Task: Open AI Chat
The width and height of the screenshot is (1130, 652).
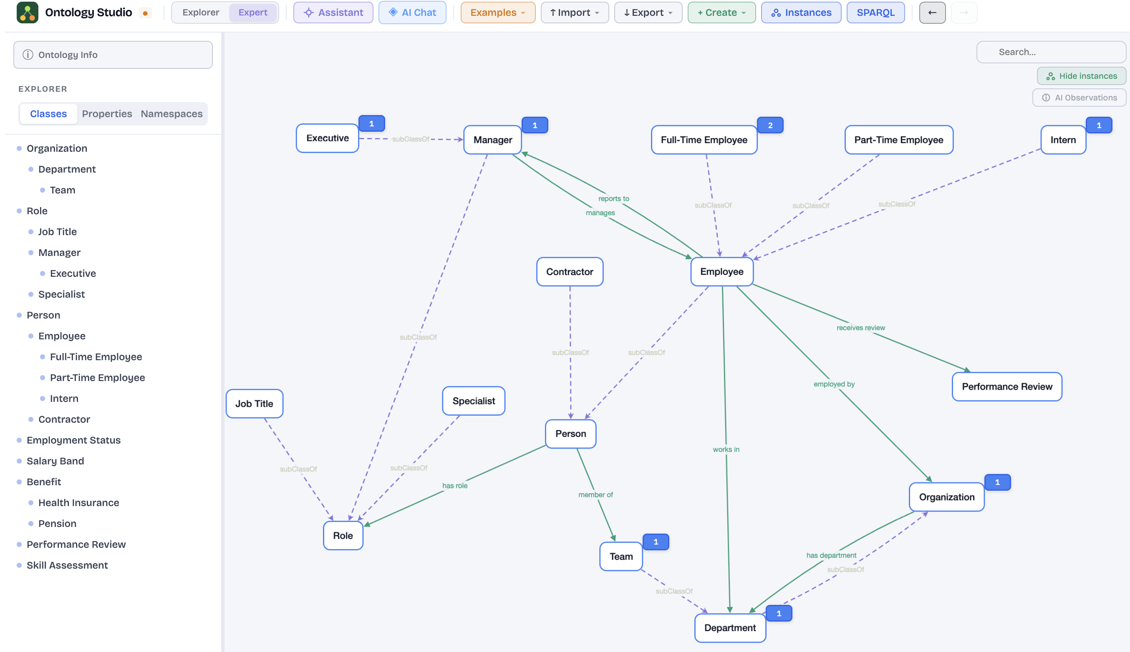Action: 412,13
